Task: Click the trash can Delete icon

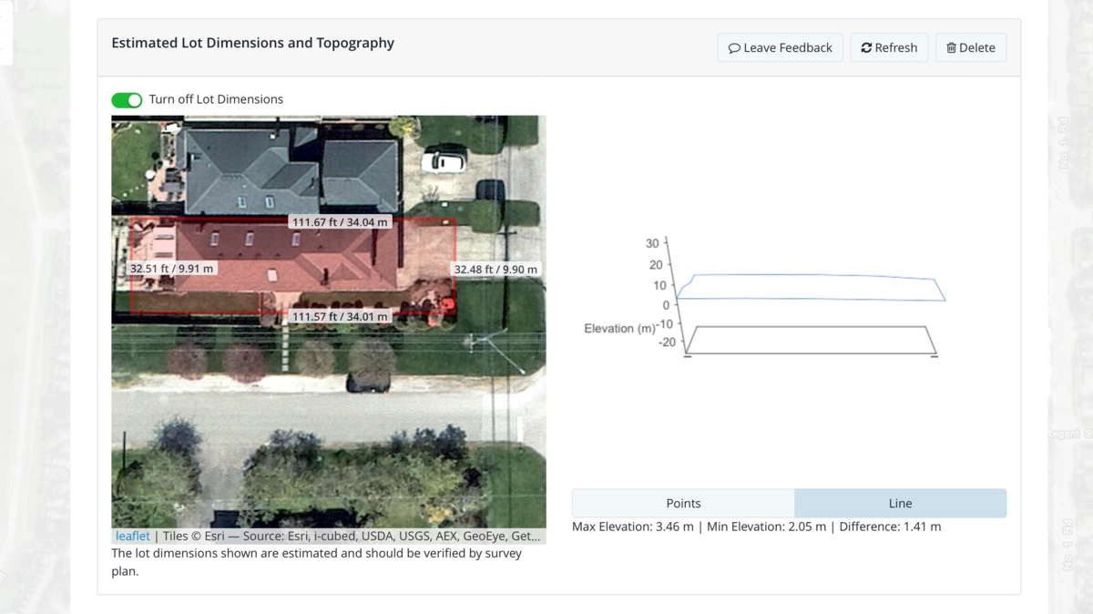Action: point(951,48)
